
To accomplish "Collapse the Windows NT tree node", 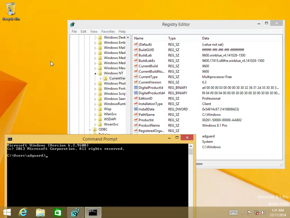I will 95,73.
